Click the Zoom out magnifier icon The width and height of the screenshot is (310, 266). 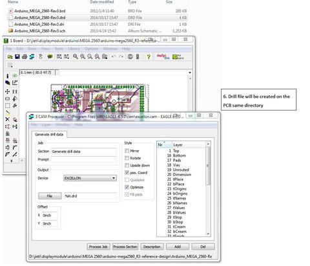(x=90, y=57)
